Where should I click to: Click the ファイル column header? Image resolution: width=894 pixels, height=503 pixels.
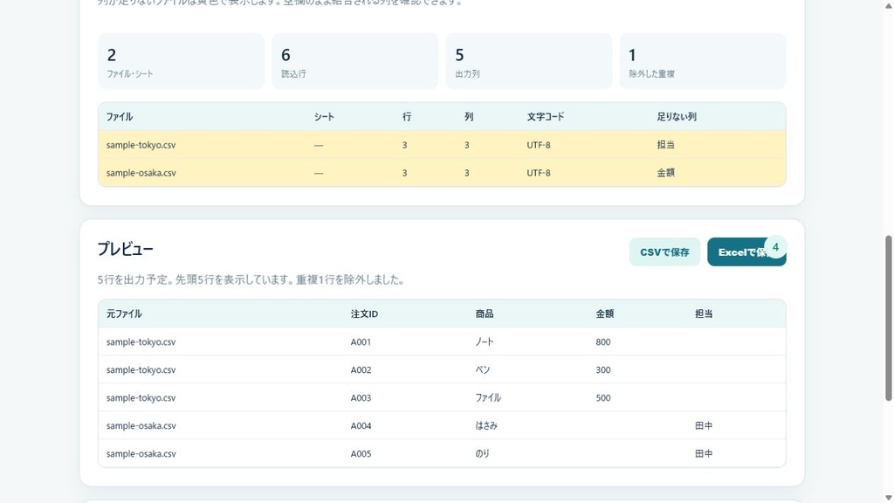(x=120, y=117)
